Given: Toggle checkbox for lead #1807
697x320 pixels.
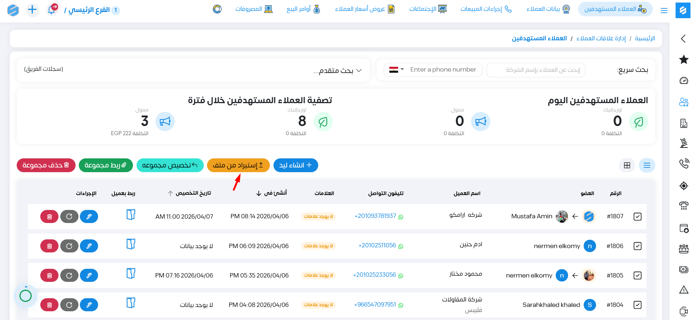Looking at the screenshot, I should (x=637, y=216).
